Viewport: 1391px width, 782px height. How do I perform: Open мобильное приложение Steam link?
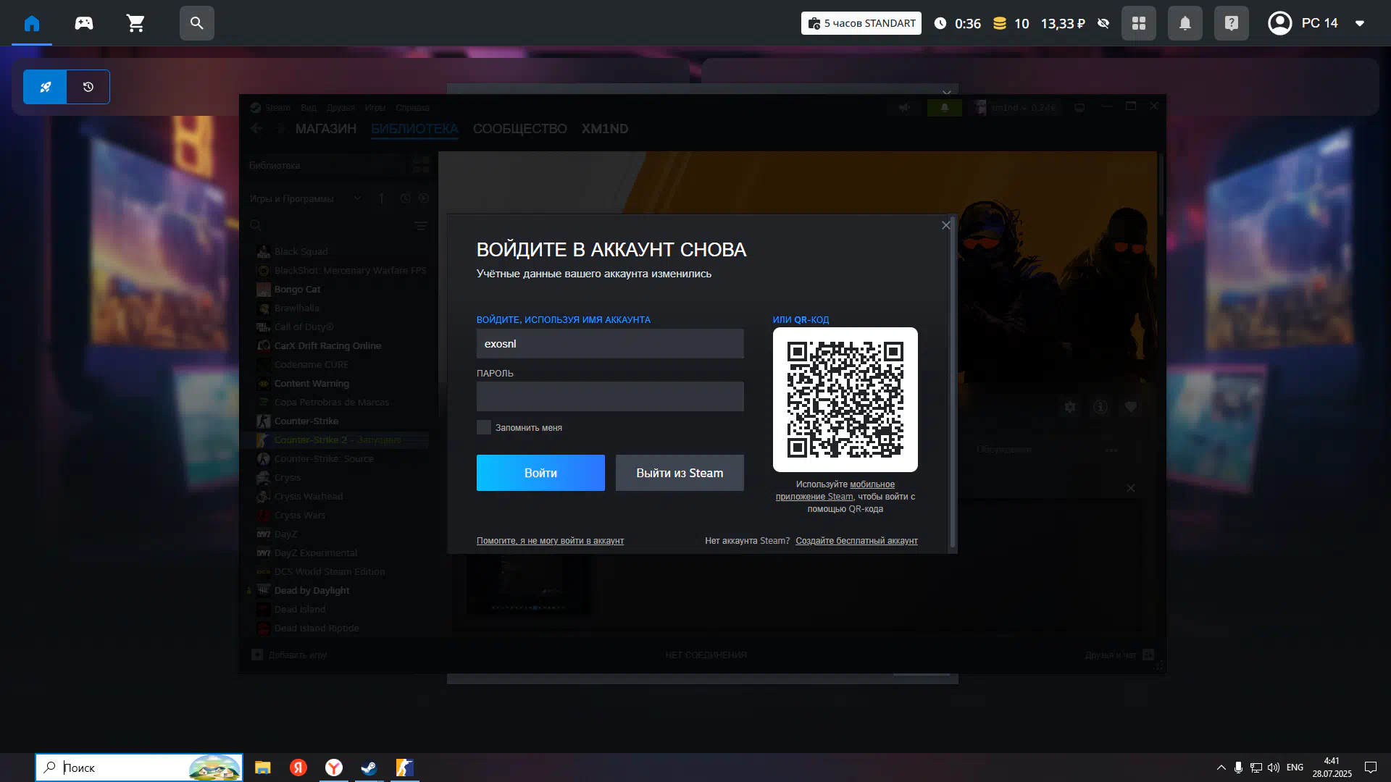coord(835,490)
